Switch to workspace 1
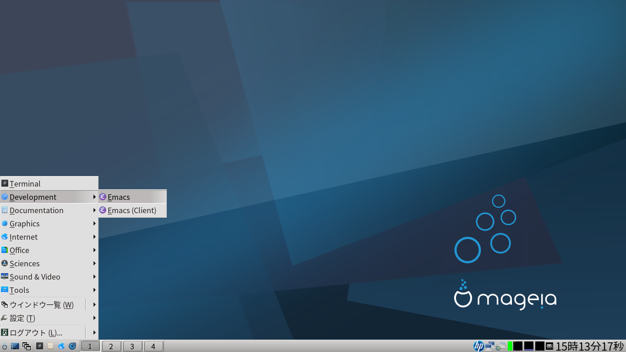This screenshot has height=352, width=626. [x=90, y=346]
